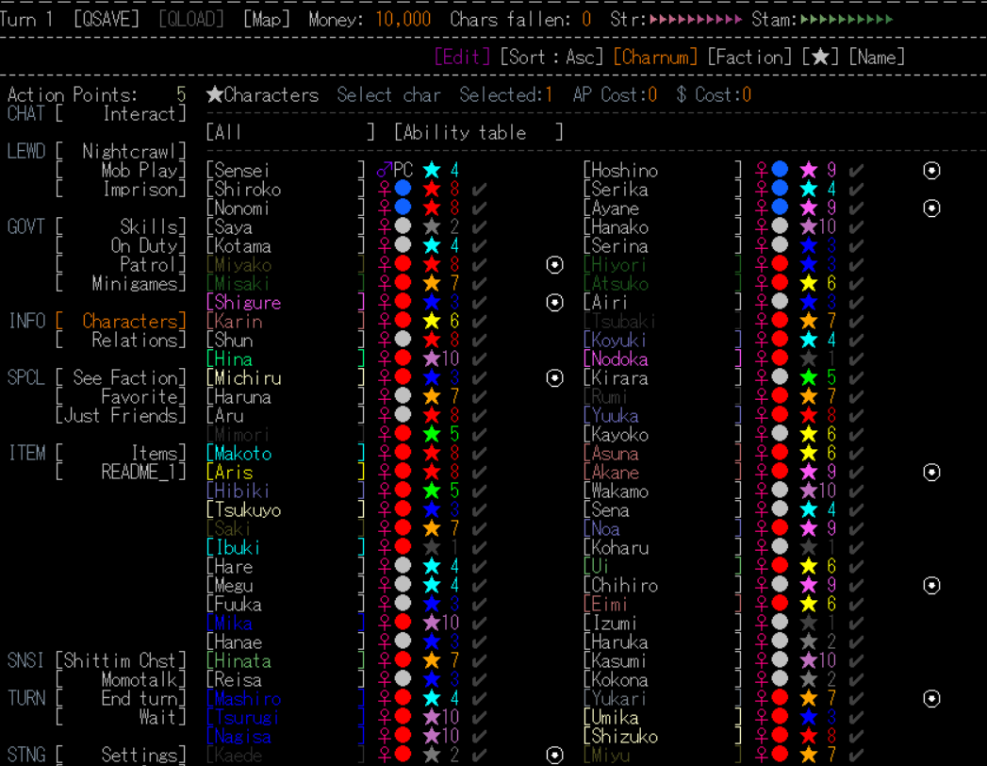The height and width of the screenshot is (766, 987).
Task: Open the Characters info menu
Action: [121, 322]
